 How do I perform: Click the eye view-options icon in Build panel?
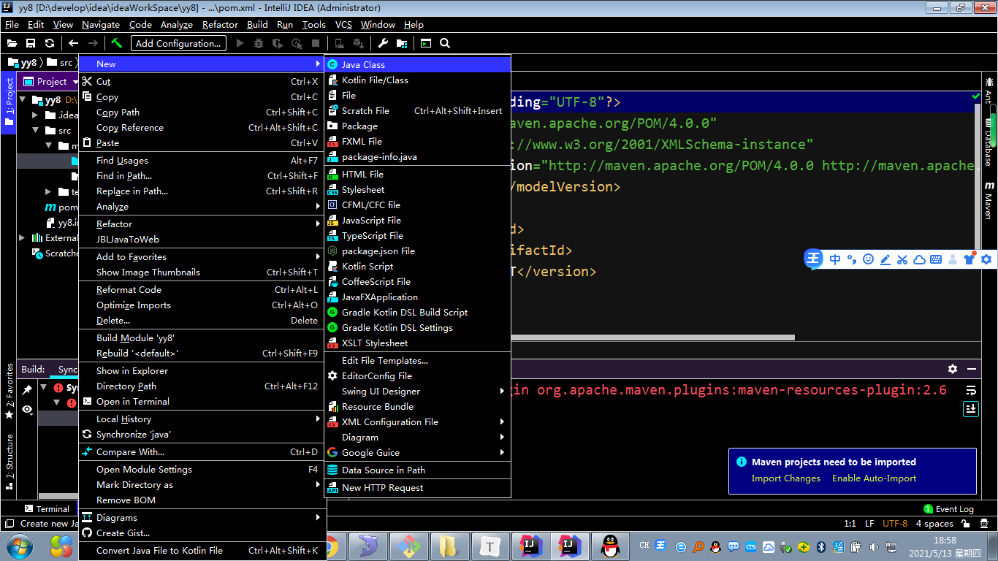pos(27,410)
